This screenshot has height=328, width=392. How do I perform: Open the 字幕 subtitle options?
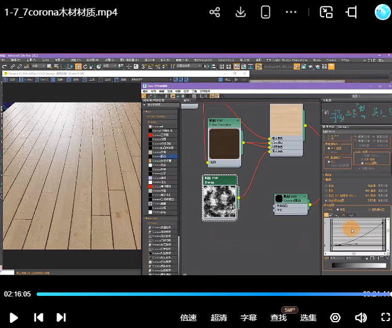coord(249,318)
